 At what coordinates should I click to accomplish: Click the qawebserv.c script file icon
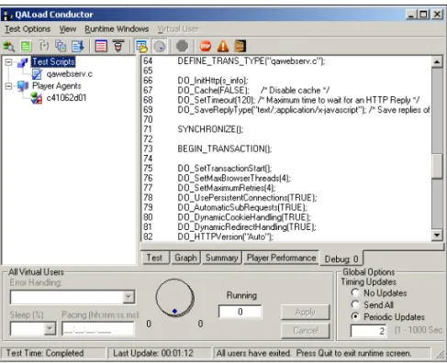point(37,74)
